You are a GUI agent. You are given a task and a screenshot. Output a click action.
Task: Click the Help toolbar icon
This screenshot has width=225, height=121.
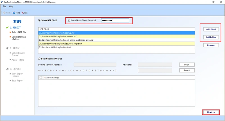click(x=14, y=13)
